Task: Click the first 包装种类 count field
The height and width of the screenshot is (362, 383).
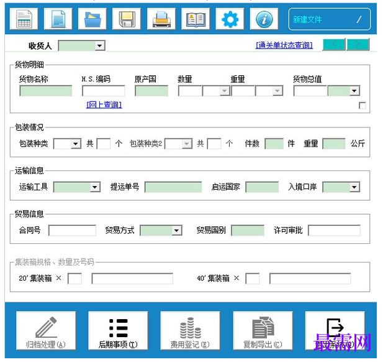Action: 104,144
